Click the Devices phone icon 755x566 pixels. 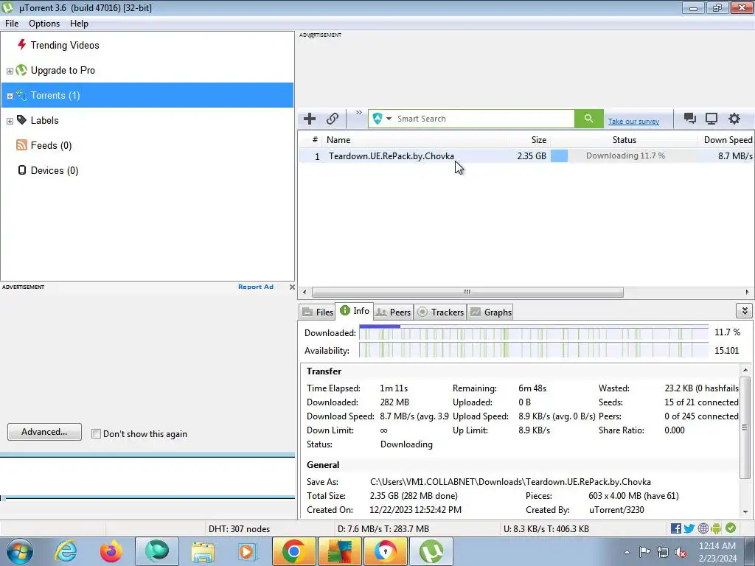tap(21, 170)
